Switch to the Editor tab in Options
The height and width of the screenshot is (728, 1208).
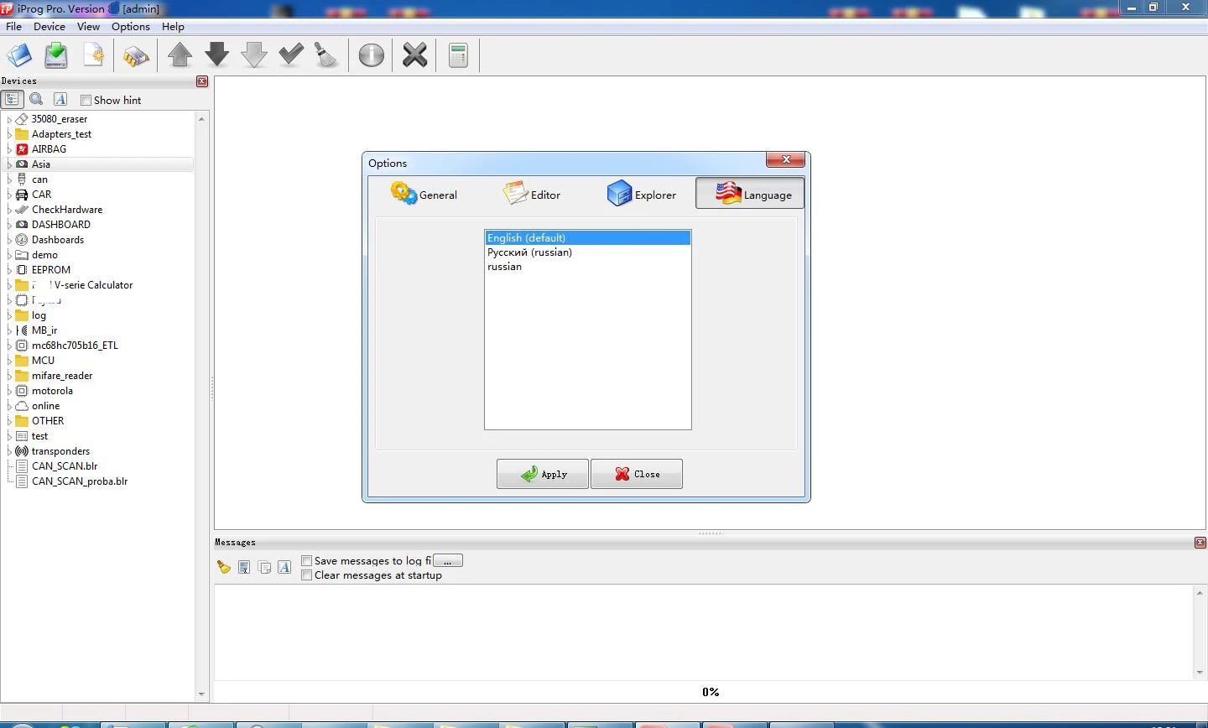click(532, 194)
